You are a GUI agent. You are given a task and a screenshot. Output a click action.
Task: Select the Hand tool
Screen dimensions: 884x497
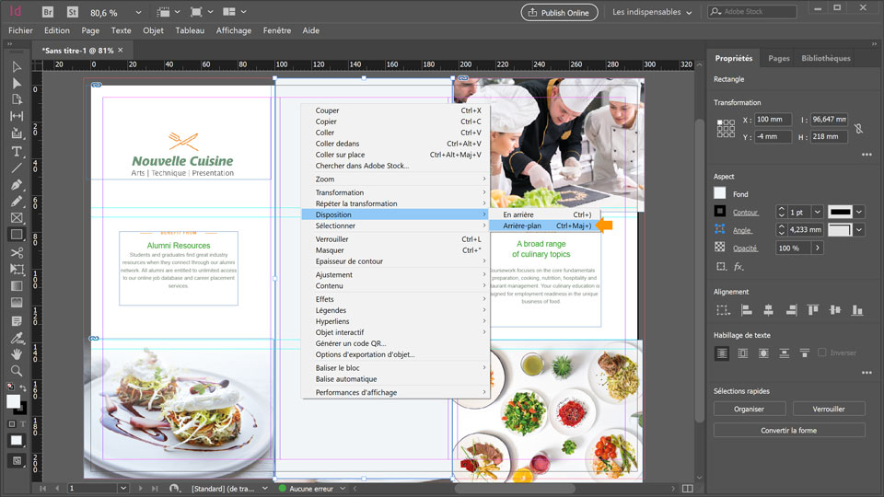17,353
